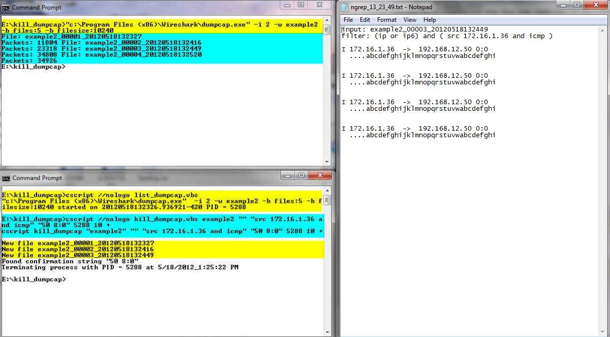
Task: Maximize the bottom Command Prompt window
Action: (301, 175)
